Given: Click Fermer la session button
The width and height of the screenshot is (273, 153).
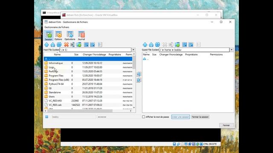Looking at the screenshot, I should 200,117.
